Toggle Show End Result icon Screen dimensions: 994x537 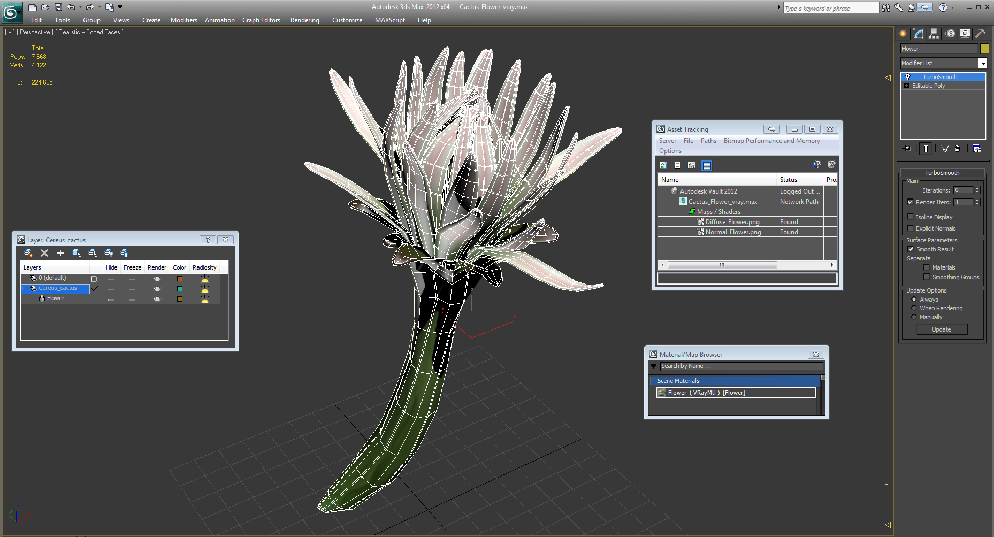click(x=926, y=149)
